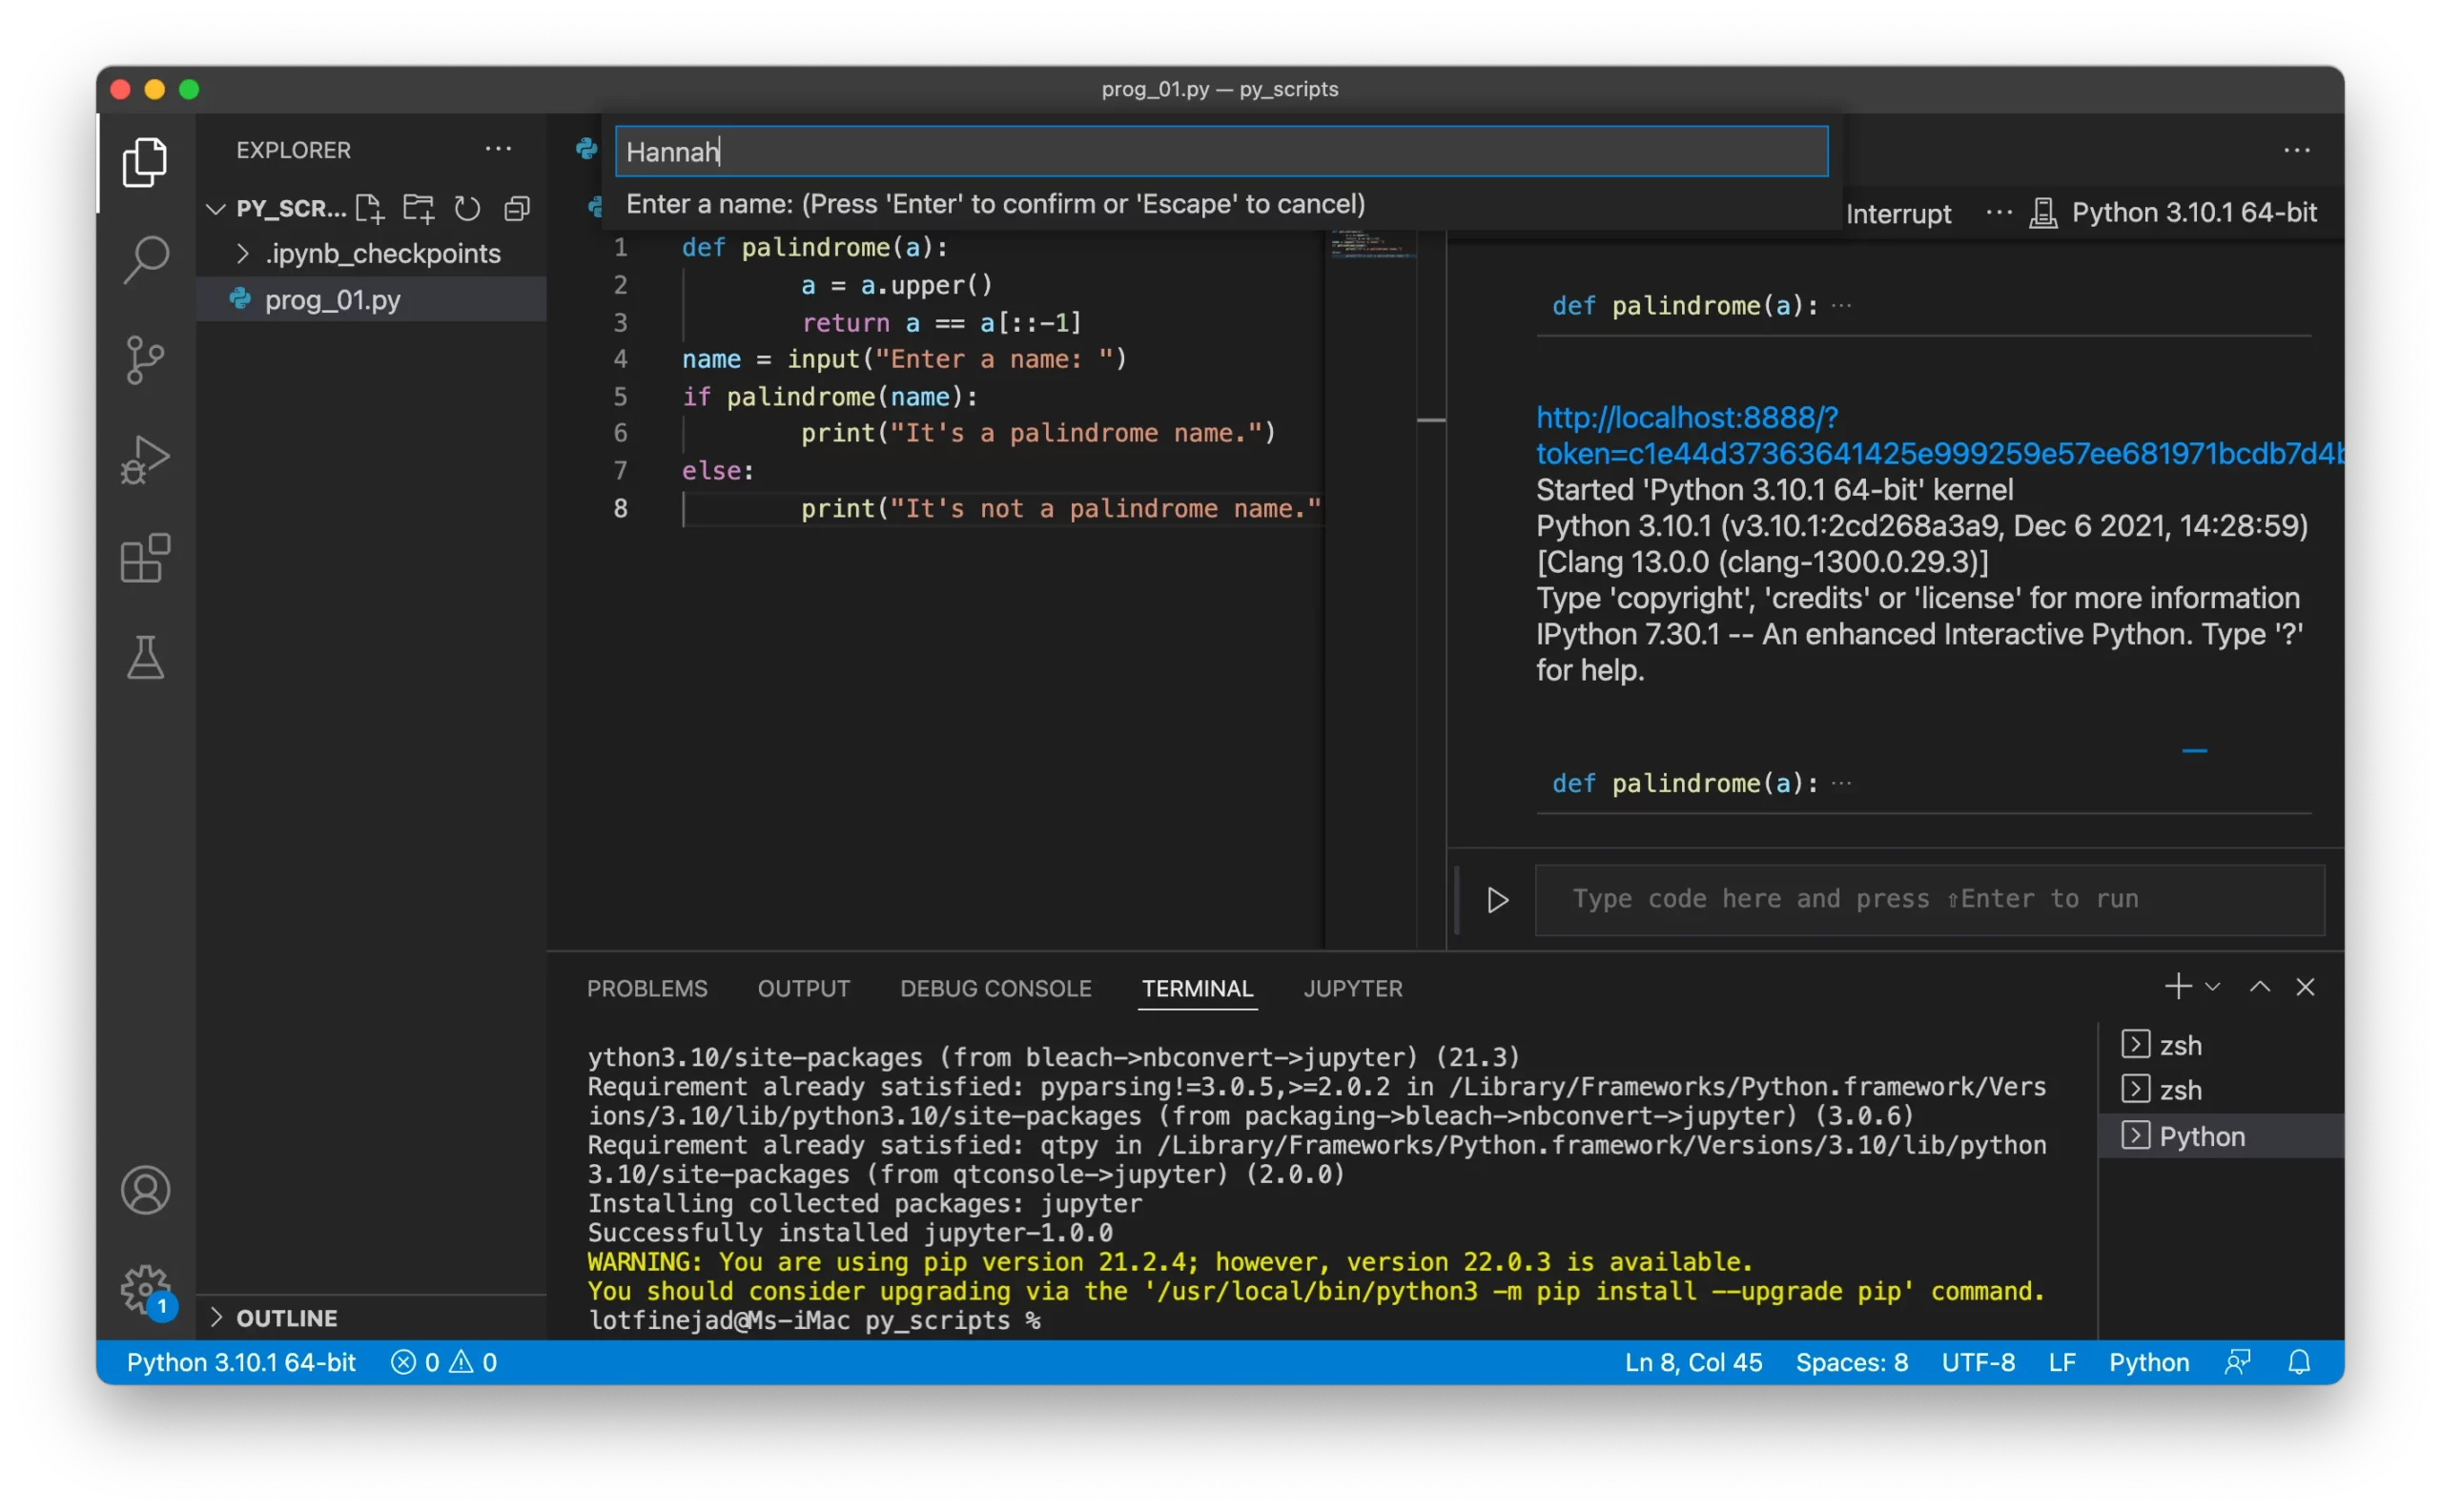
Task: Switch to the PROBLEMS panel tab
Action: point(647,989)
